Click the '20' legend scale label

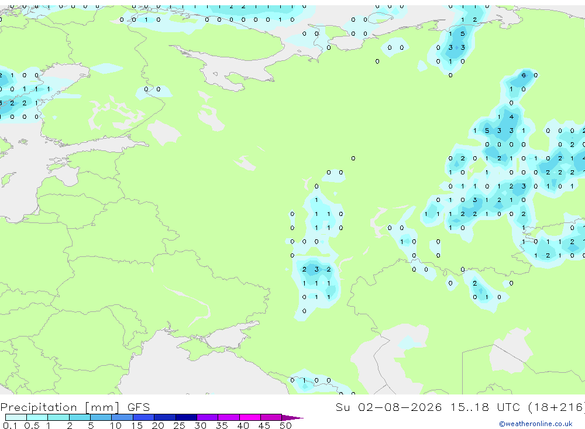point(158,425)
